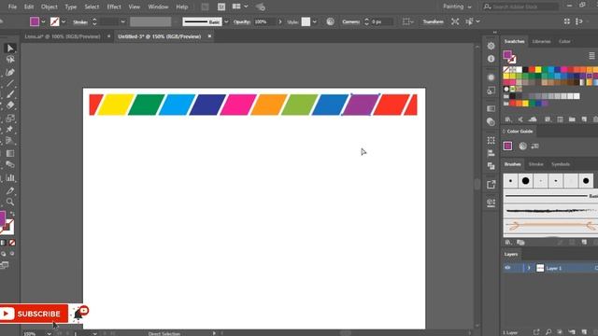Select the green parallelogram on artboard
The height and width of the screenshot is (336, 598).
(x=147, y=105)
